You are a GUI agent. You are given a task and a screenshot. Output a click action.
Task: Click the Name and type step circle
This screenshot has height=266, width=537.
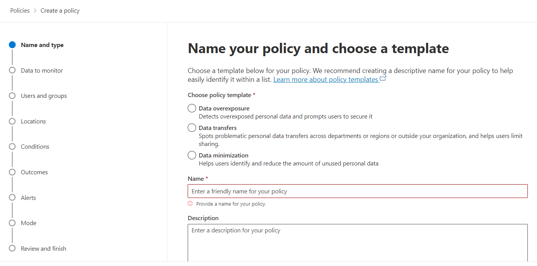[12, 45]
